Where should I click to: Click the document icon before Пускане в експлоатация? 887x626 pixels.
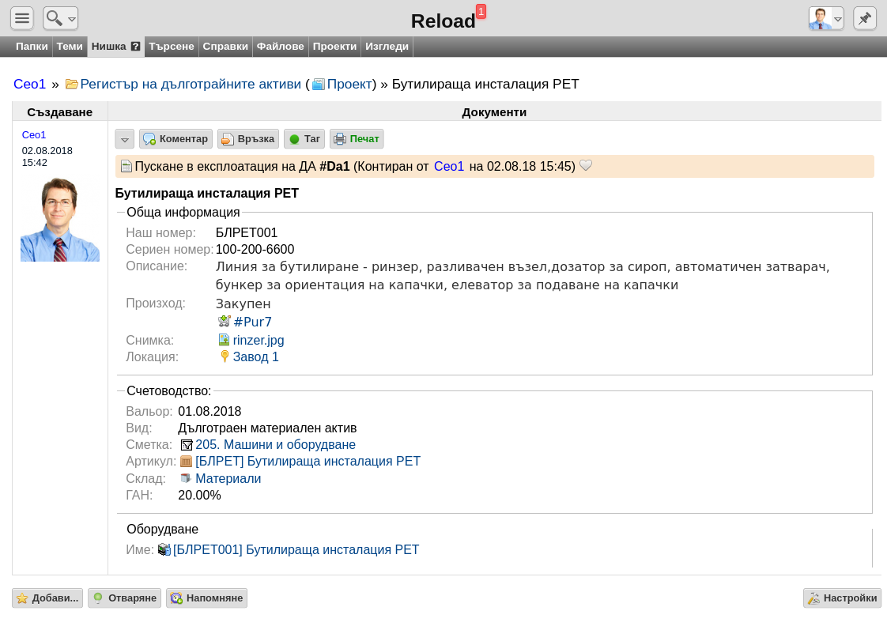pyautogui.click(x=126, y=167)
